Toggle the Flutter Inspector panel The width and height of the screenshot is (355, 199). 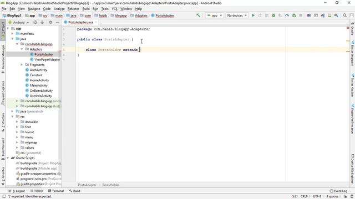352,54
